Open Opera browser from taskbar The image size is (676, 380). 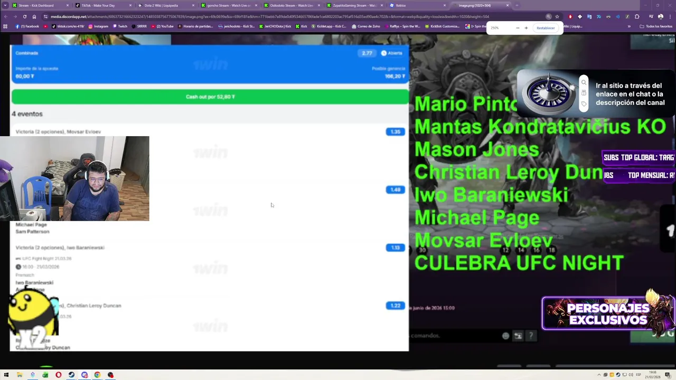58,375
